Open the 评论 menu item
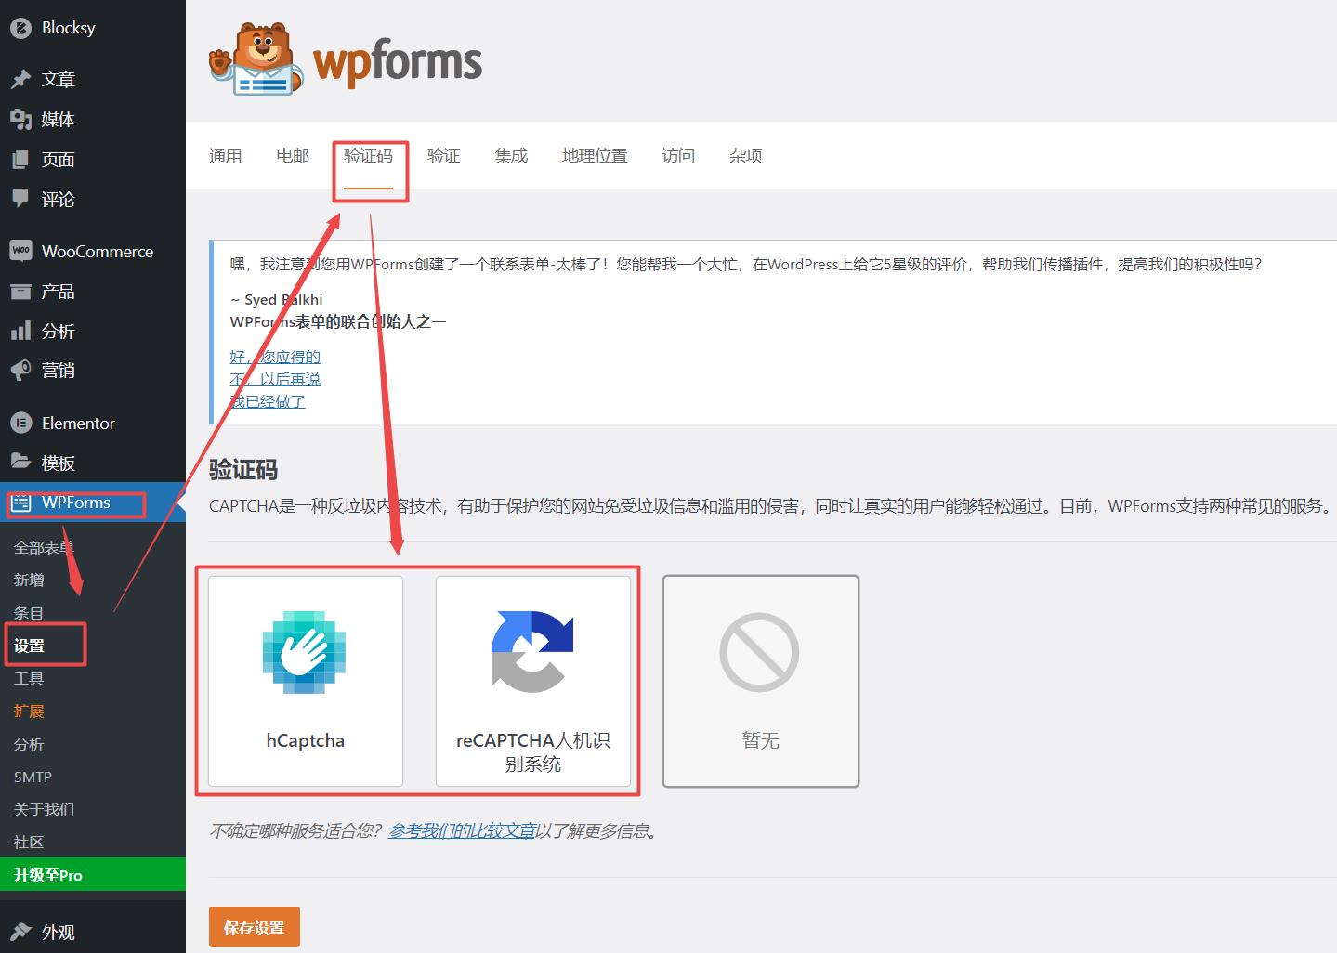Image resolution: width=1337 pixels, height=953 pixels. point(59,199)
